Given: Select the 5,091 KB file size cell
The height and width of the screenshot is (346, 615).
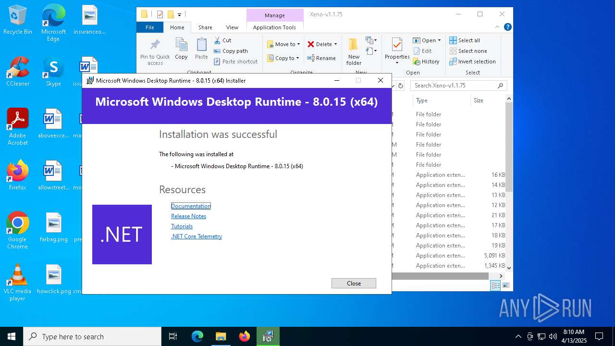Looking at the screenshot, I should [x=494, y=256].
